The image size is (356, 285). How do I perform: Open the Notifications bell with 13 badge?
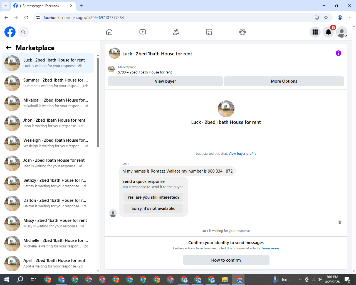(x=328, y=32)
